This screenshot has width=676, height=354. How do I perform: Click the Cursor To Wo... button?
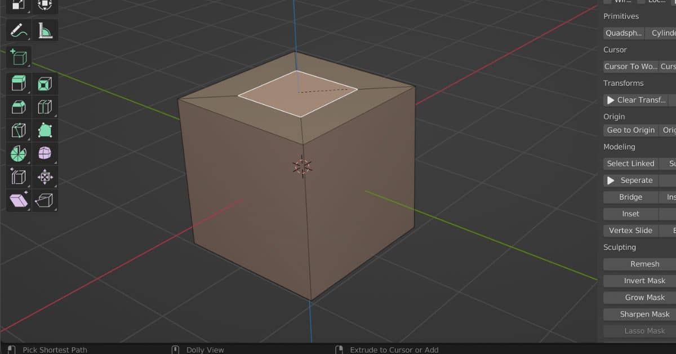tap(630, 67)
